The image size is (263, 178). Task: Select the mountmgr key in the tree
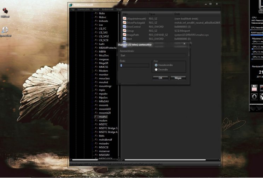(x=105, y=86)
